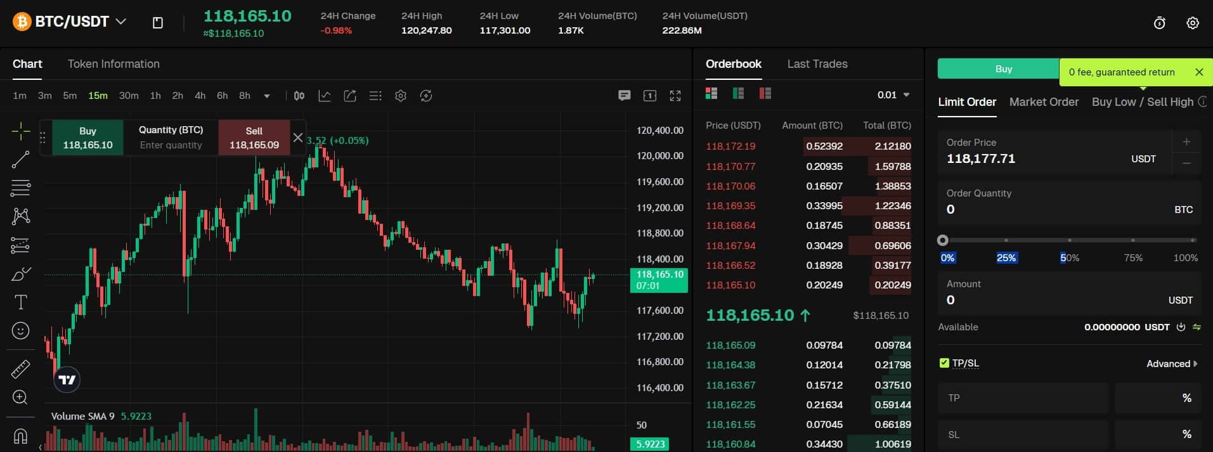Show combined buy and sell orderbook view
This screenshot has height=452, width=1213.
click(711, 93)
